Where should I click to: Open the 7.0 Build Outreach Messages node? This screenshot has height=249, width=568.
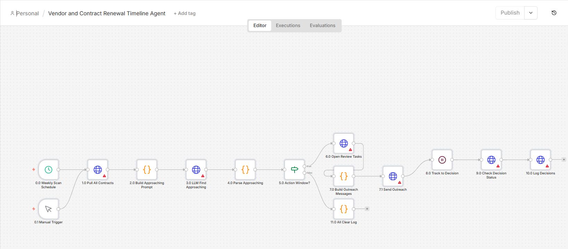pyautogui.click(x=344, y=176)
